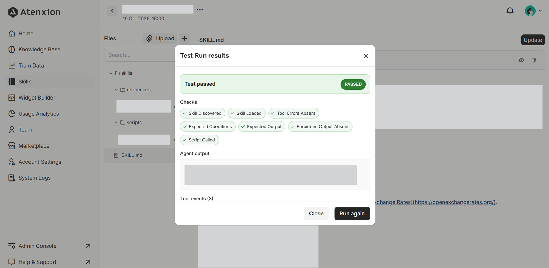
Task: Click the PASSED status badge
Action: pos(353,84)
